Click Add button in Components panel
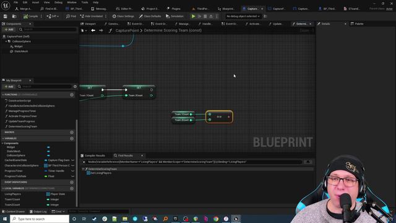The image size is (396, 223). point(9,29)
